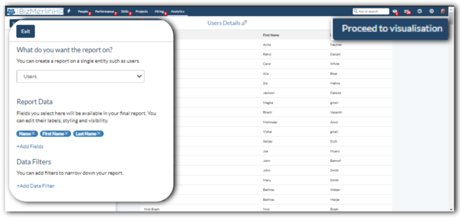The height and width of the screenshot is (219, 460).
Task: Click the scrollbar down arrow
Action: 451,209
